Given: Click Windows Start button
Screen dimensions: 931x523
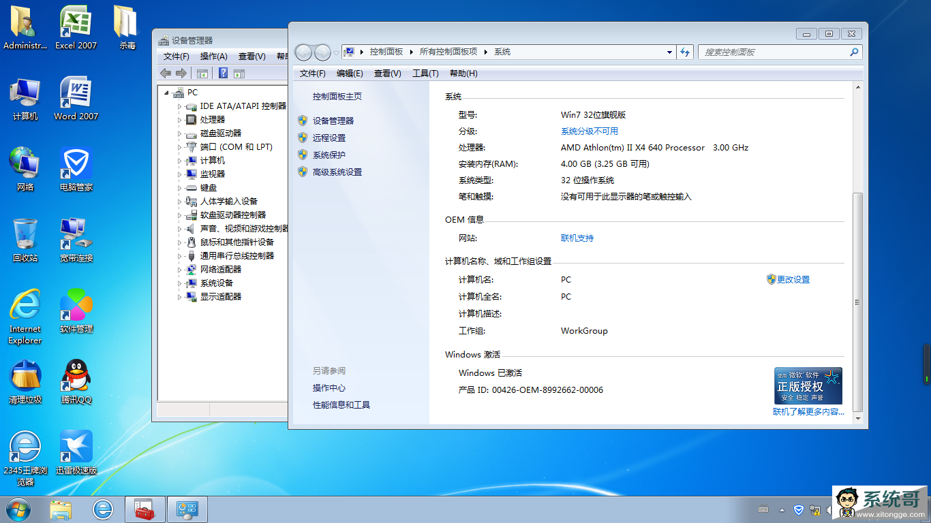Looking at the screenshot, I should pos(18,509).
